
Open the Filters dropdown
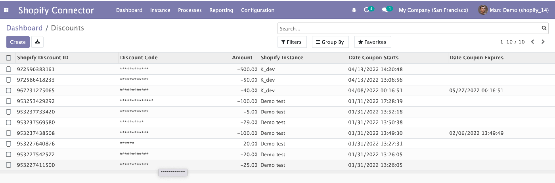pos(291,42)
